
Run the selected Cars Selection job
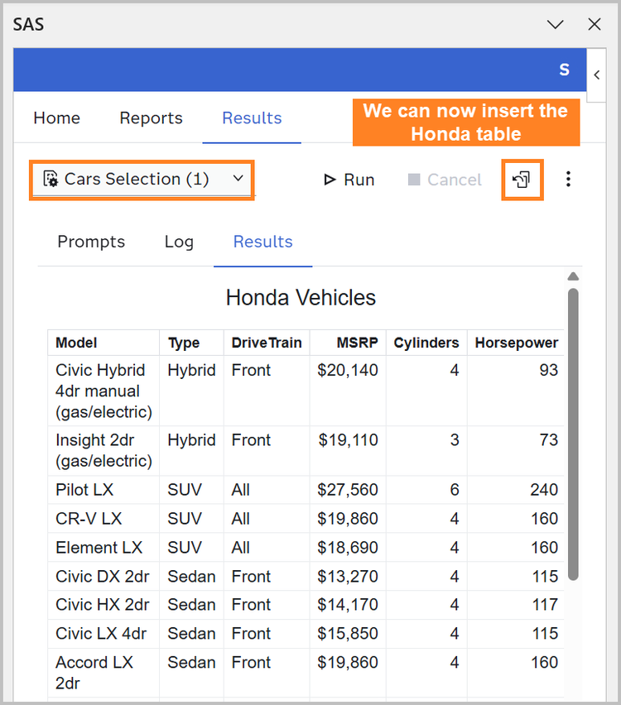coord(349,180)
